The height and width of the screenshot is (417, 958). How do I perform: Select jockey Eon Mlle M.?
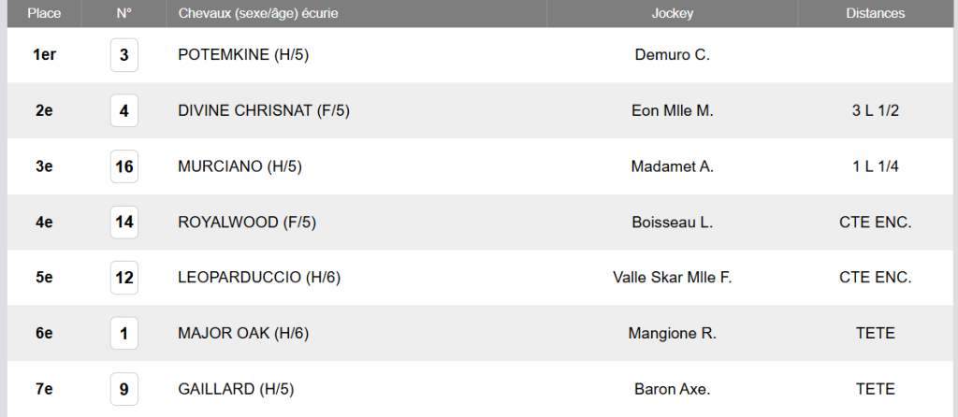(x=672, y=111)
